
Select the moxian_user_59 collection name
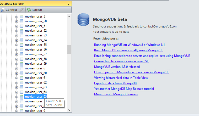coord(36,64)
